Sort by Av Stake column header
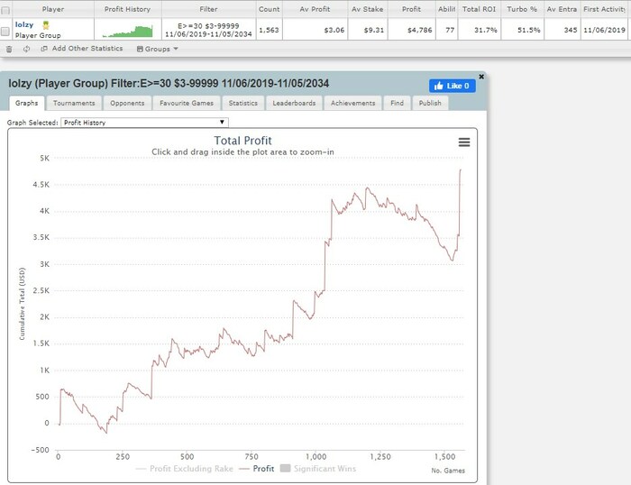This screenshot has height=485, width=631. (368, 9)
